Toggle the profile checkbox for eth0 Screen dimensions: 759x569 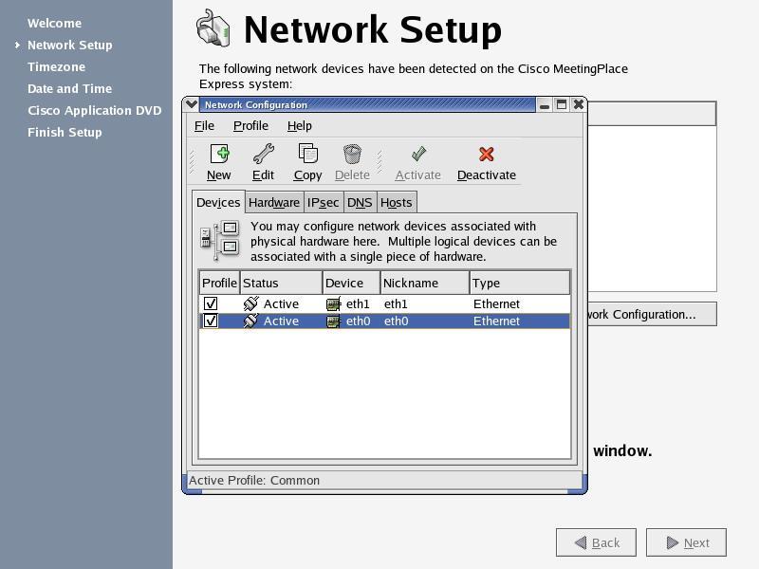211,321
